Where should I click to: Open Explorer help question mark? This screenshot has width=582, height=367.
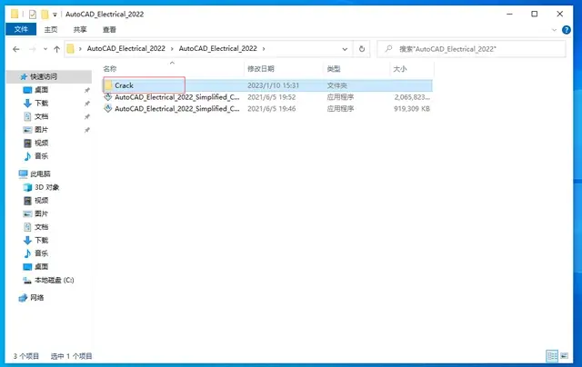pos(566,30)
